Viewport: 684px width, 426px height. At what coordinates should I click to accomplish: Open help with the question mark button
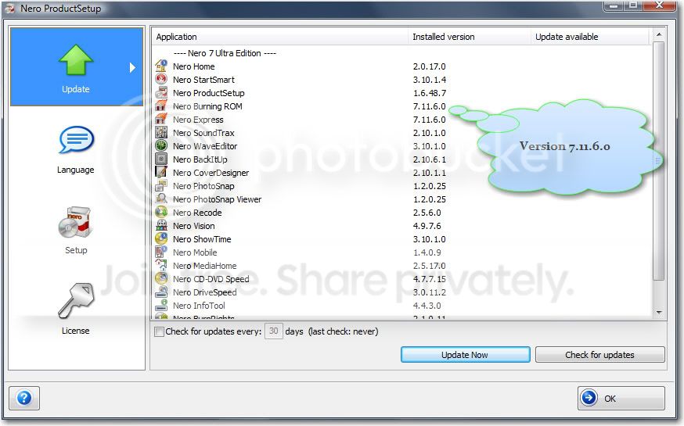coord(24,398)
